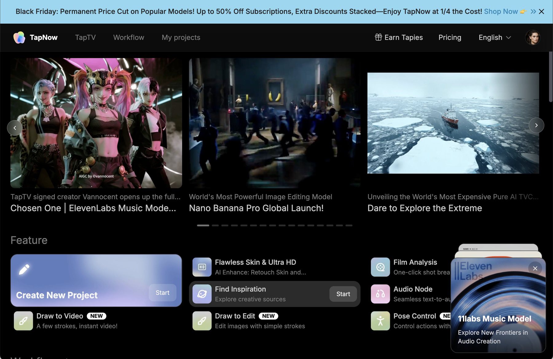This screenshot has width=553, height=359.
Task: Click 'Pose Control' feature title
Action: coord(415,316)
